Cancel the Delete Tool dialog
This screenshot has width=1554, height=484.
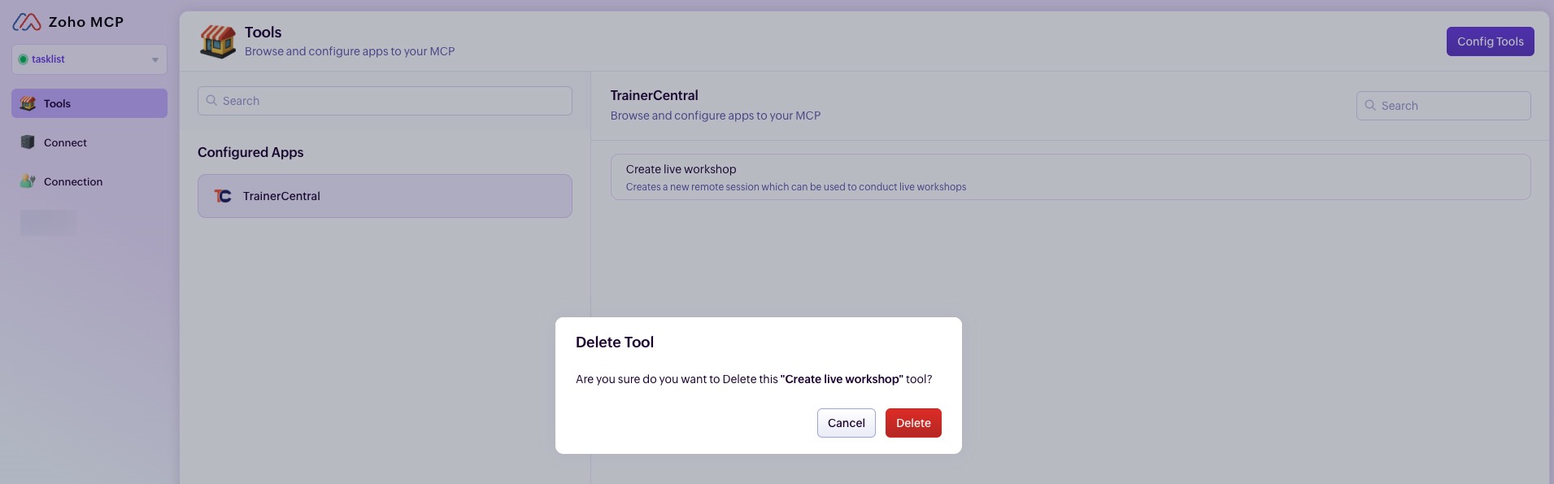846,423
